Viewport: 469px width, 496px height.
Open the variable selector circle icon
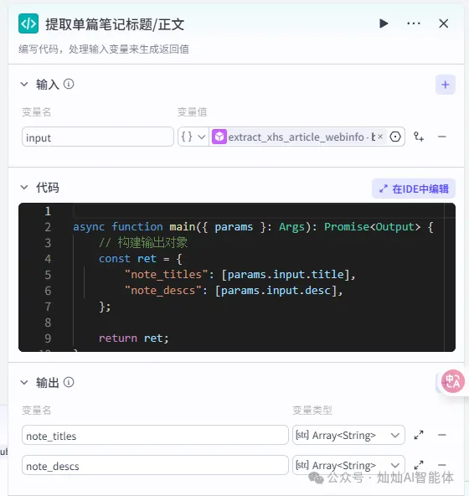395,137
